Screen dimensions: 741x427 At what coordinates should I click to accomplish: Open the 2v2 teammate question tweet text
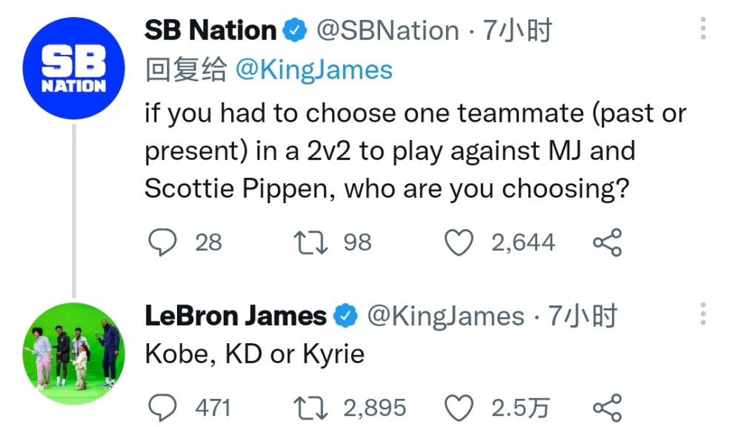(416, 150)
